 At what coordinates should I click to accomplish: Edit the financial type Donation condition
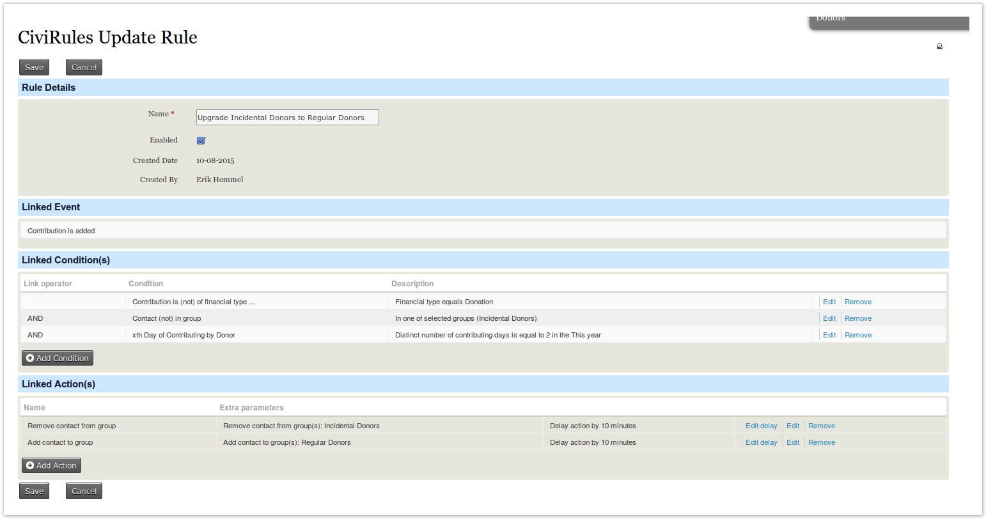pyautogui.click(x=829, y=302)
